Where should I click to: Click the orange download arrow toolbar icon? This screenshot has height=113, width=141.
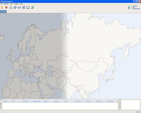click(x=2, y=8)
